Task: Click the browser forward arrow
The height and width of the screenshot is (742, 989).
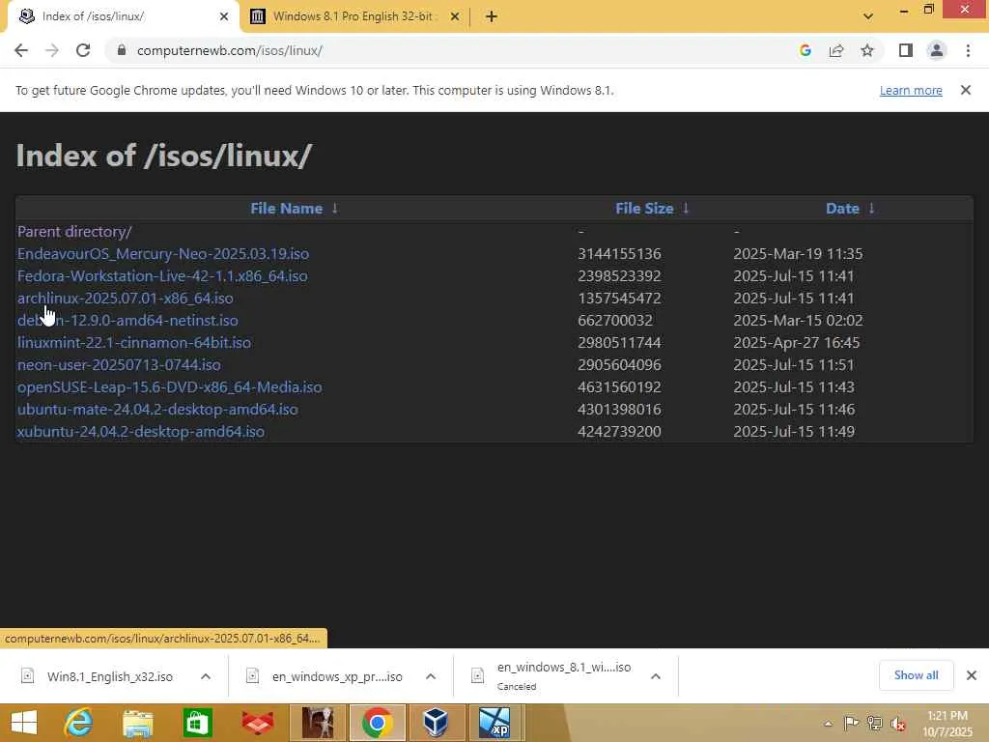Action: point(52,50)
